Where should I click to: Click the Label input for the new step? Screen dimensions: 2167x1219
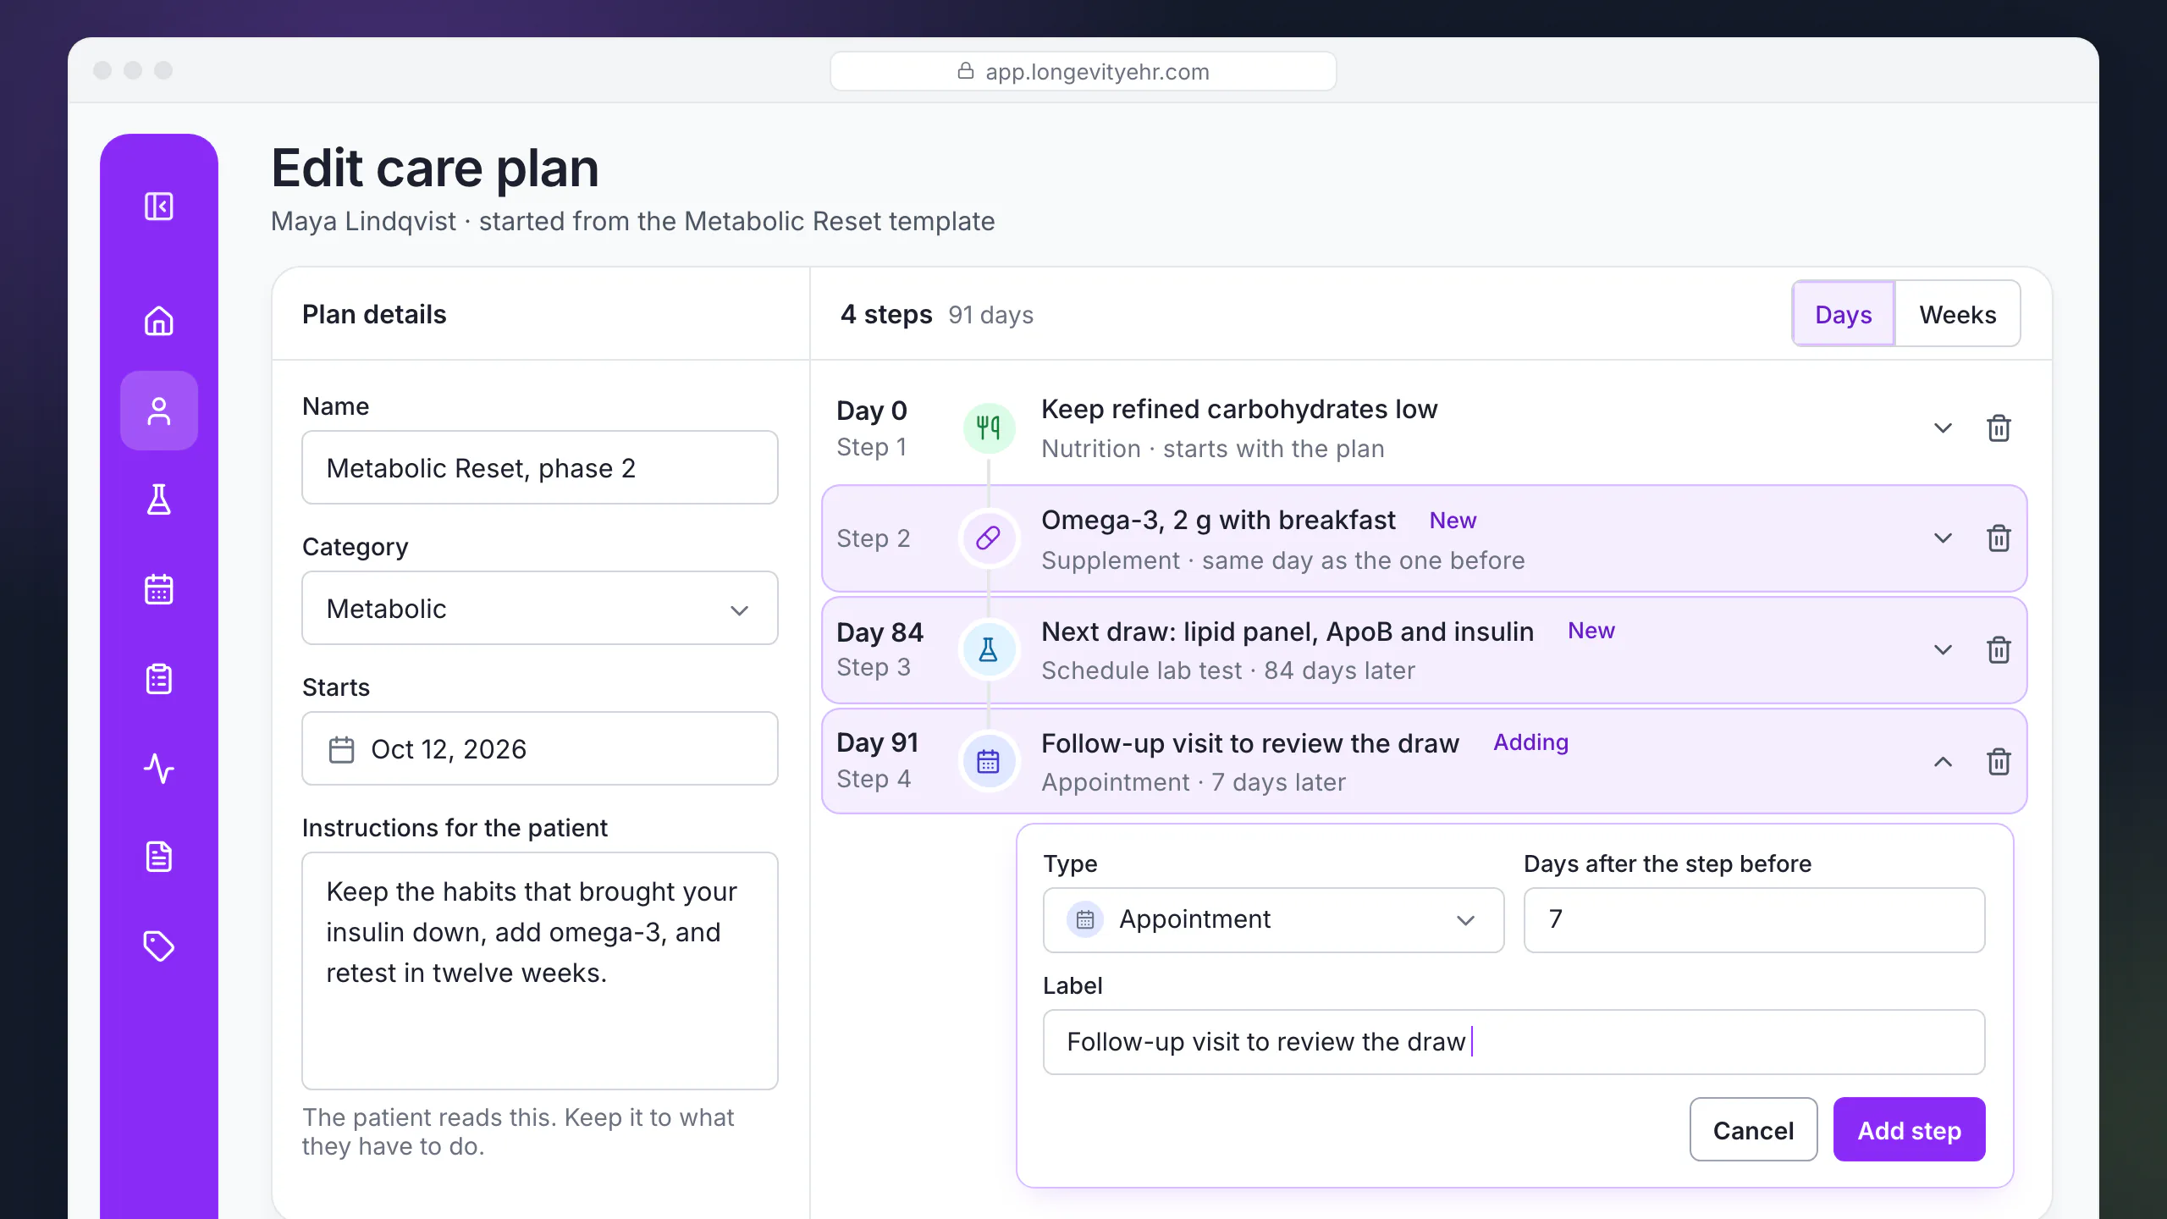tap(1514, 1042)
